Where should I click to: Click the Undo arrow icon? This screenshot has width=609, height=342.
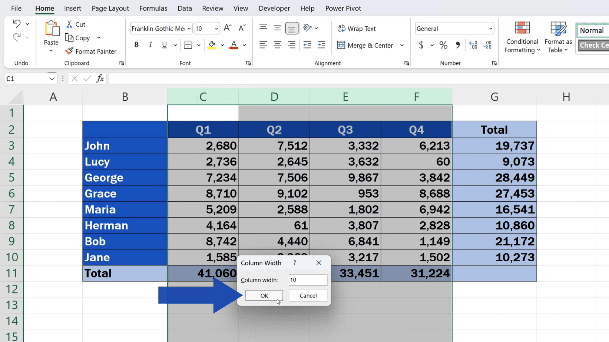click(16, 24)
